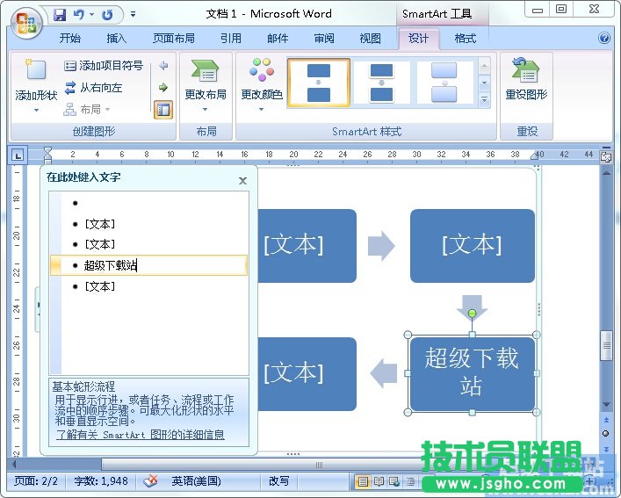Viewport: 621px width, 498px height.
Task: Click Add Bullet (添加项目符号)
Action: pos(104,66)
